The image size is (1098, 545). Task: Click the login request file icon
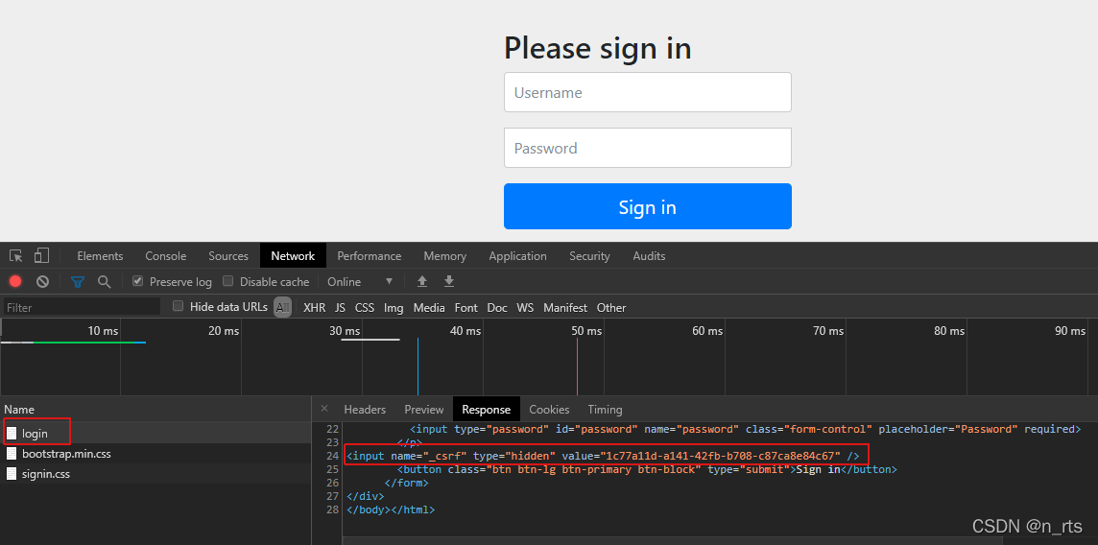click(12, 434)
